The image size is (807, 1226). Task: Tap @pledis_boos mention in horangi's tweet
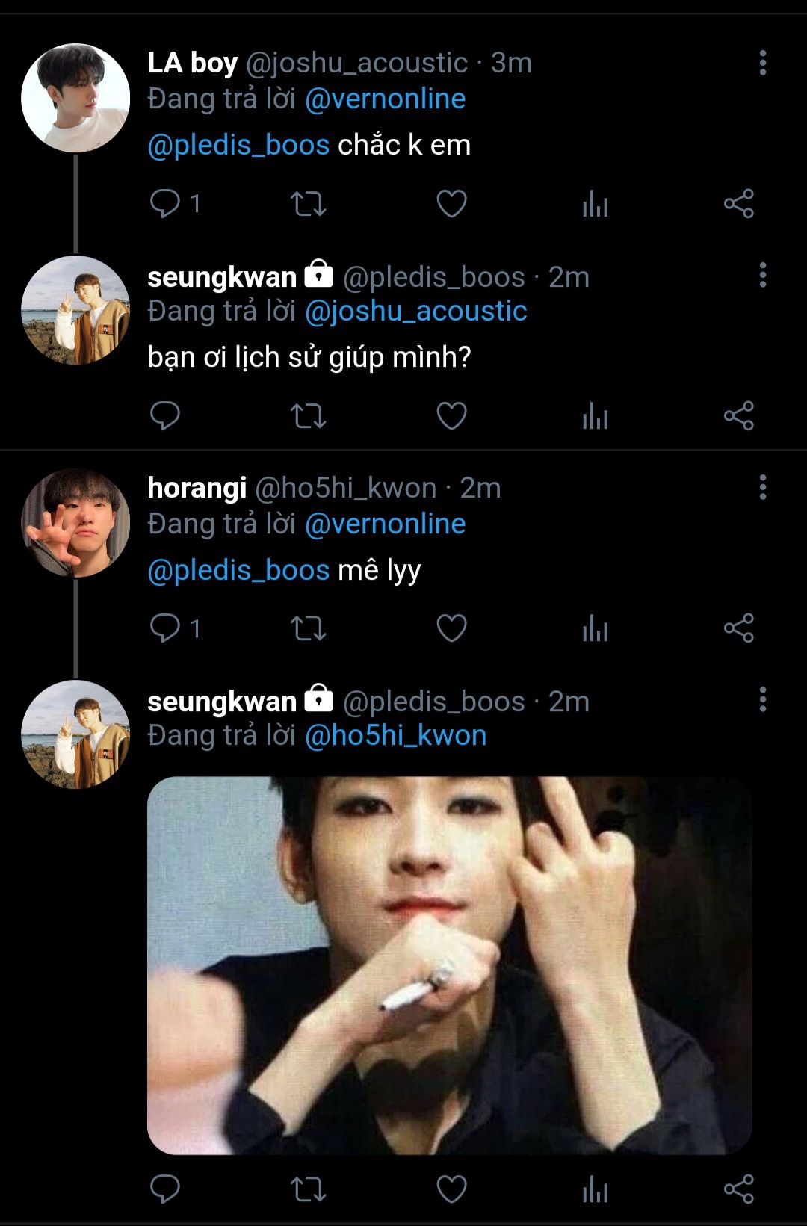click(238, 570)
